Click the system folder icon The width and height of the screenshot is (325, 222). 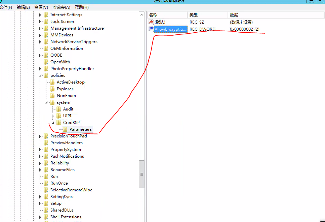(52, 102)
